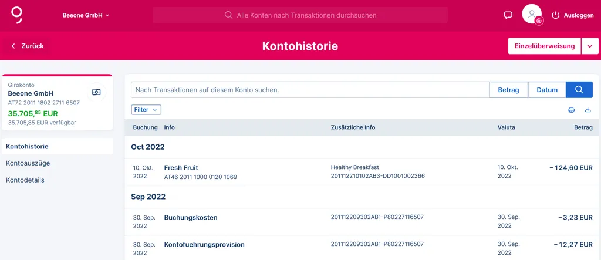
Task: Go back with the Zurück button
Action: pyautogui.click(x=28, y=46)
